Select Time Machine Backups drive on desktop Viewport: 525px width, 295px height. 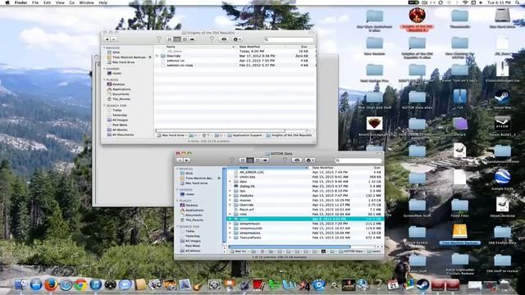459,231
